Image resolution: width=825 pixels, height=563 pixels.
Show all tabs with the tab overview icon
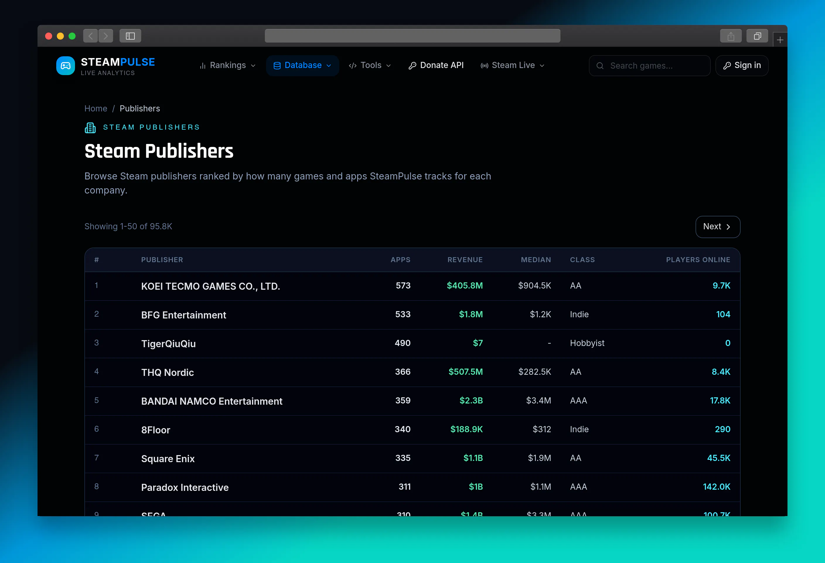[x=757, y=36]
